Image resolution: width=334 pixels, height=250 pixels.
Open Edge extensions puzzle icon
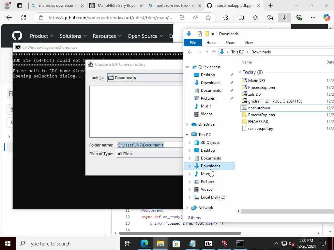226,18
